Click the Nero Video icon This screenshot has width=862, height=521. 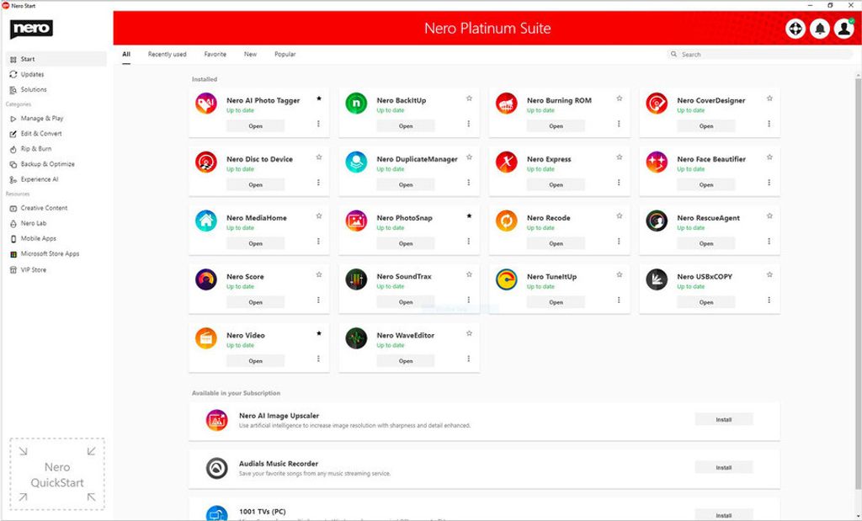pyautogui.click(x=206, y=338)
